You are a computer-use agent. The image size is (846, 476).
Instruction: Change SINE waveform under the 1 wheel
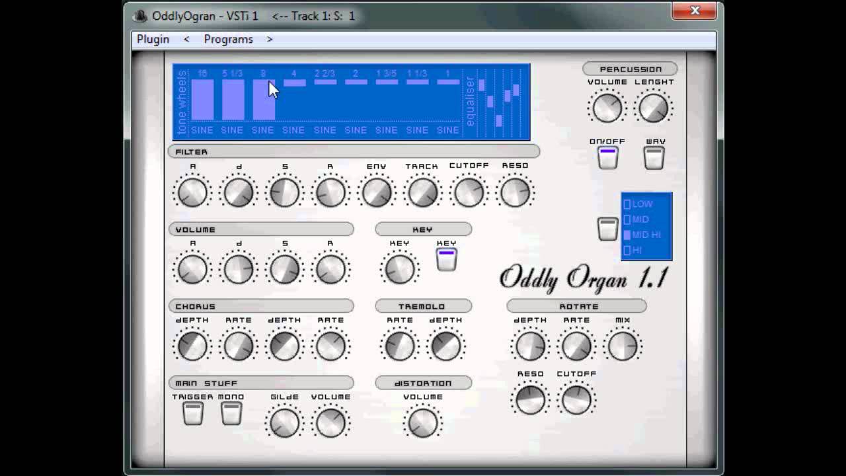click(x=448, y=130)
